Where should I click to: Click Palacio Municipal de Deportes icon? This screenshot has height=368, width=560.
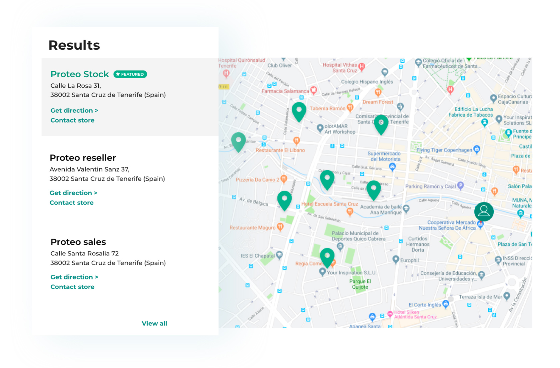[x=340, y=246]
